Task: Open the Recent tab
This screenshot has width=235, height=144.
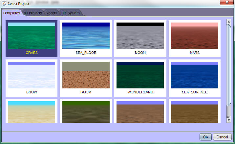Action: click(x=51, y=13)
